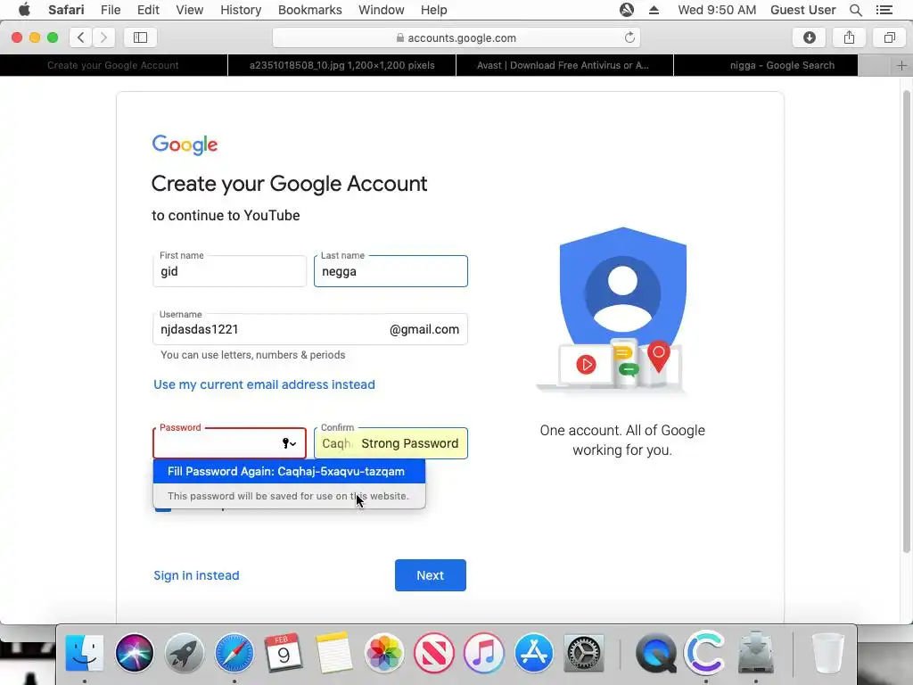Open the Safari downloads button
This screenshot has height=685, width=913.
(810, 37)
